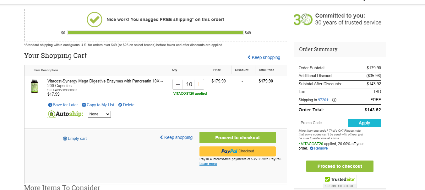Click the Empty cart trash icon
Image resolution: width=425 pixels, height=190 pixels.
click(x=65, y=139)
